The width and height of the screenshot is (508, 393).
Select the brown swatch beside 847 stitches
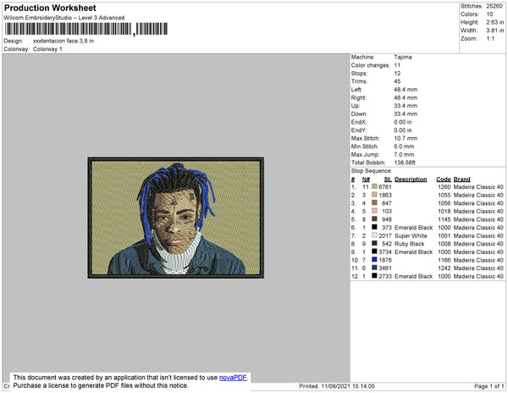[374, 202]
